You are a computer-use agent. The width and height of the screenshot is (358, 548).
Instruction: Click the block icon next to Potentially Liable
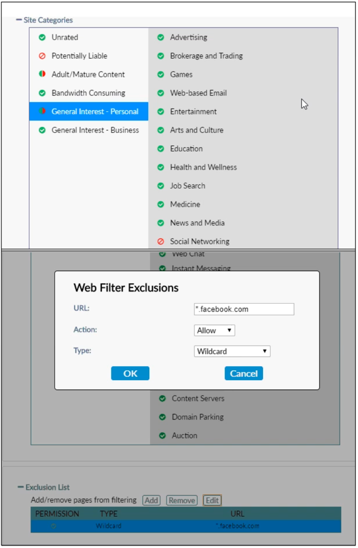pyautogui.click(x=42, y=56)
